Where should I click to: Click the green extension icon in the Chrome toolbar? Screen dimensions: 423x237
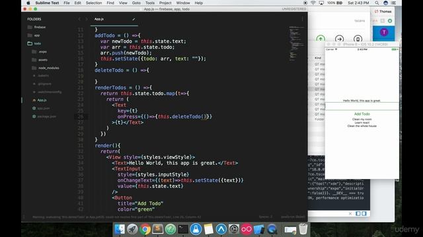pyautogui.click(x=390, y=20)
